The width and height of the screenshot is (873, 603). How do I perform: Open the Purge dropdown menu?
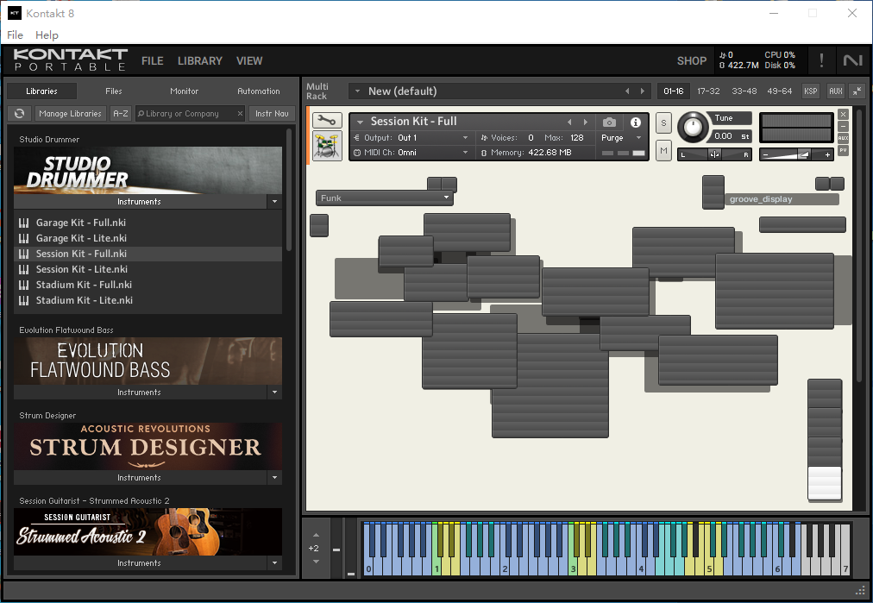click(x=622, y=137)
